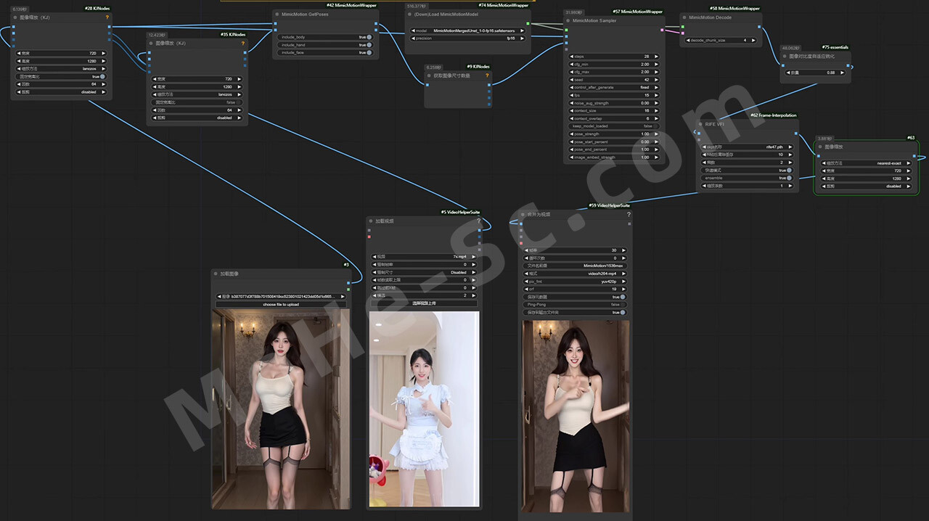Open the lanczos scaling method dropdown in node #28

pyautogui.click(x=60, y=69)
